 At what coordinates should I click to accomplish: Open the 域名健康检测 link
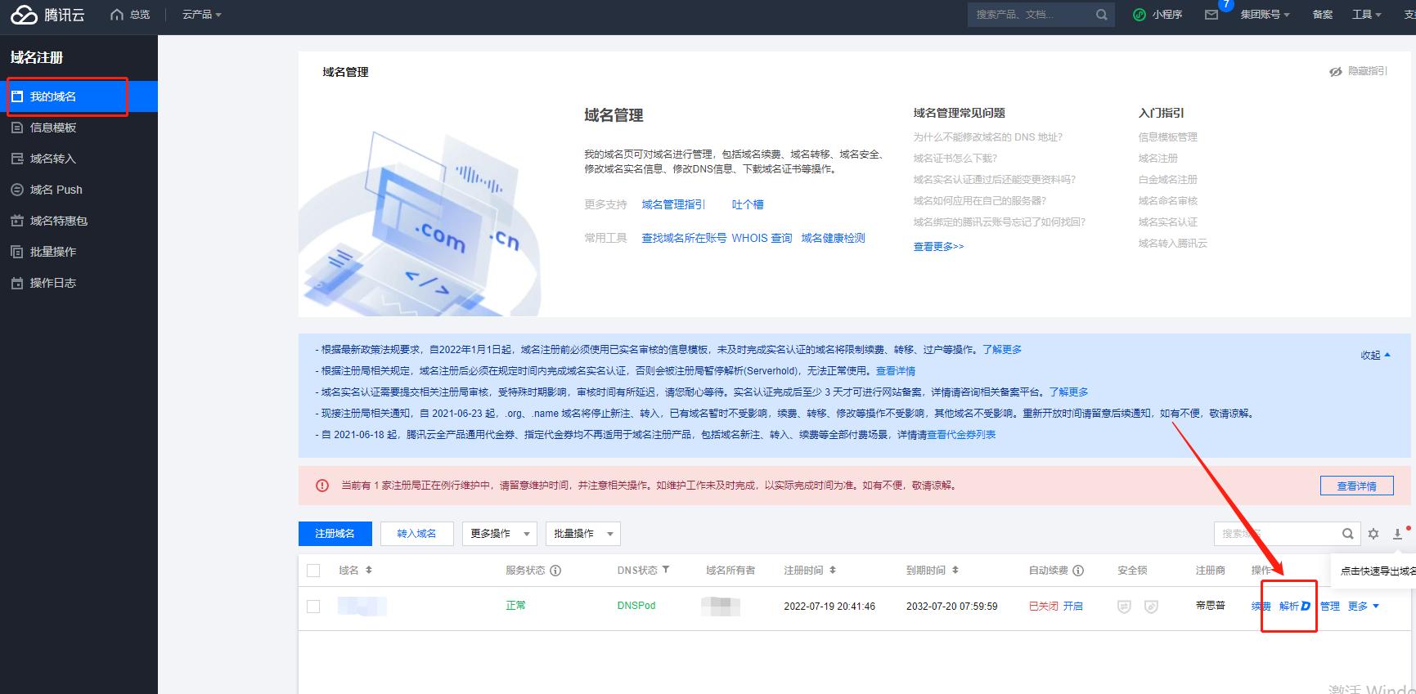click(833, 238)
